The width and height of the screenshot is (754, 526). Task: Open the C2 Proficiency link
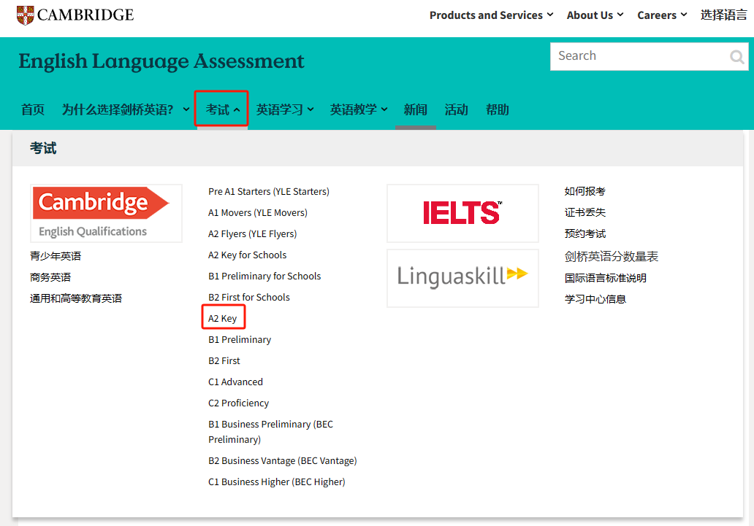(238, 403)
